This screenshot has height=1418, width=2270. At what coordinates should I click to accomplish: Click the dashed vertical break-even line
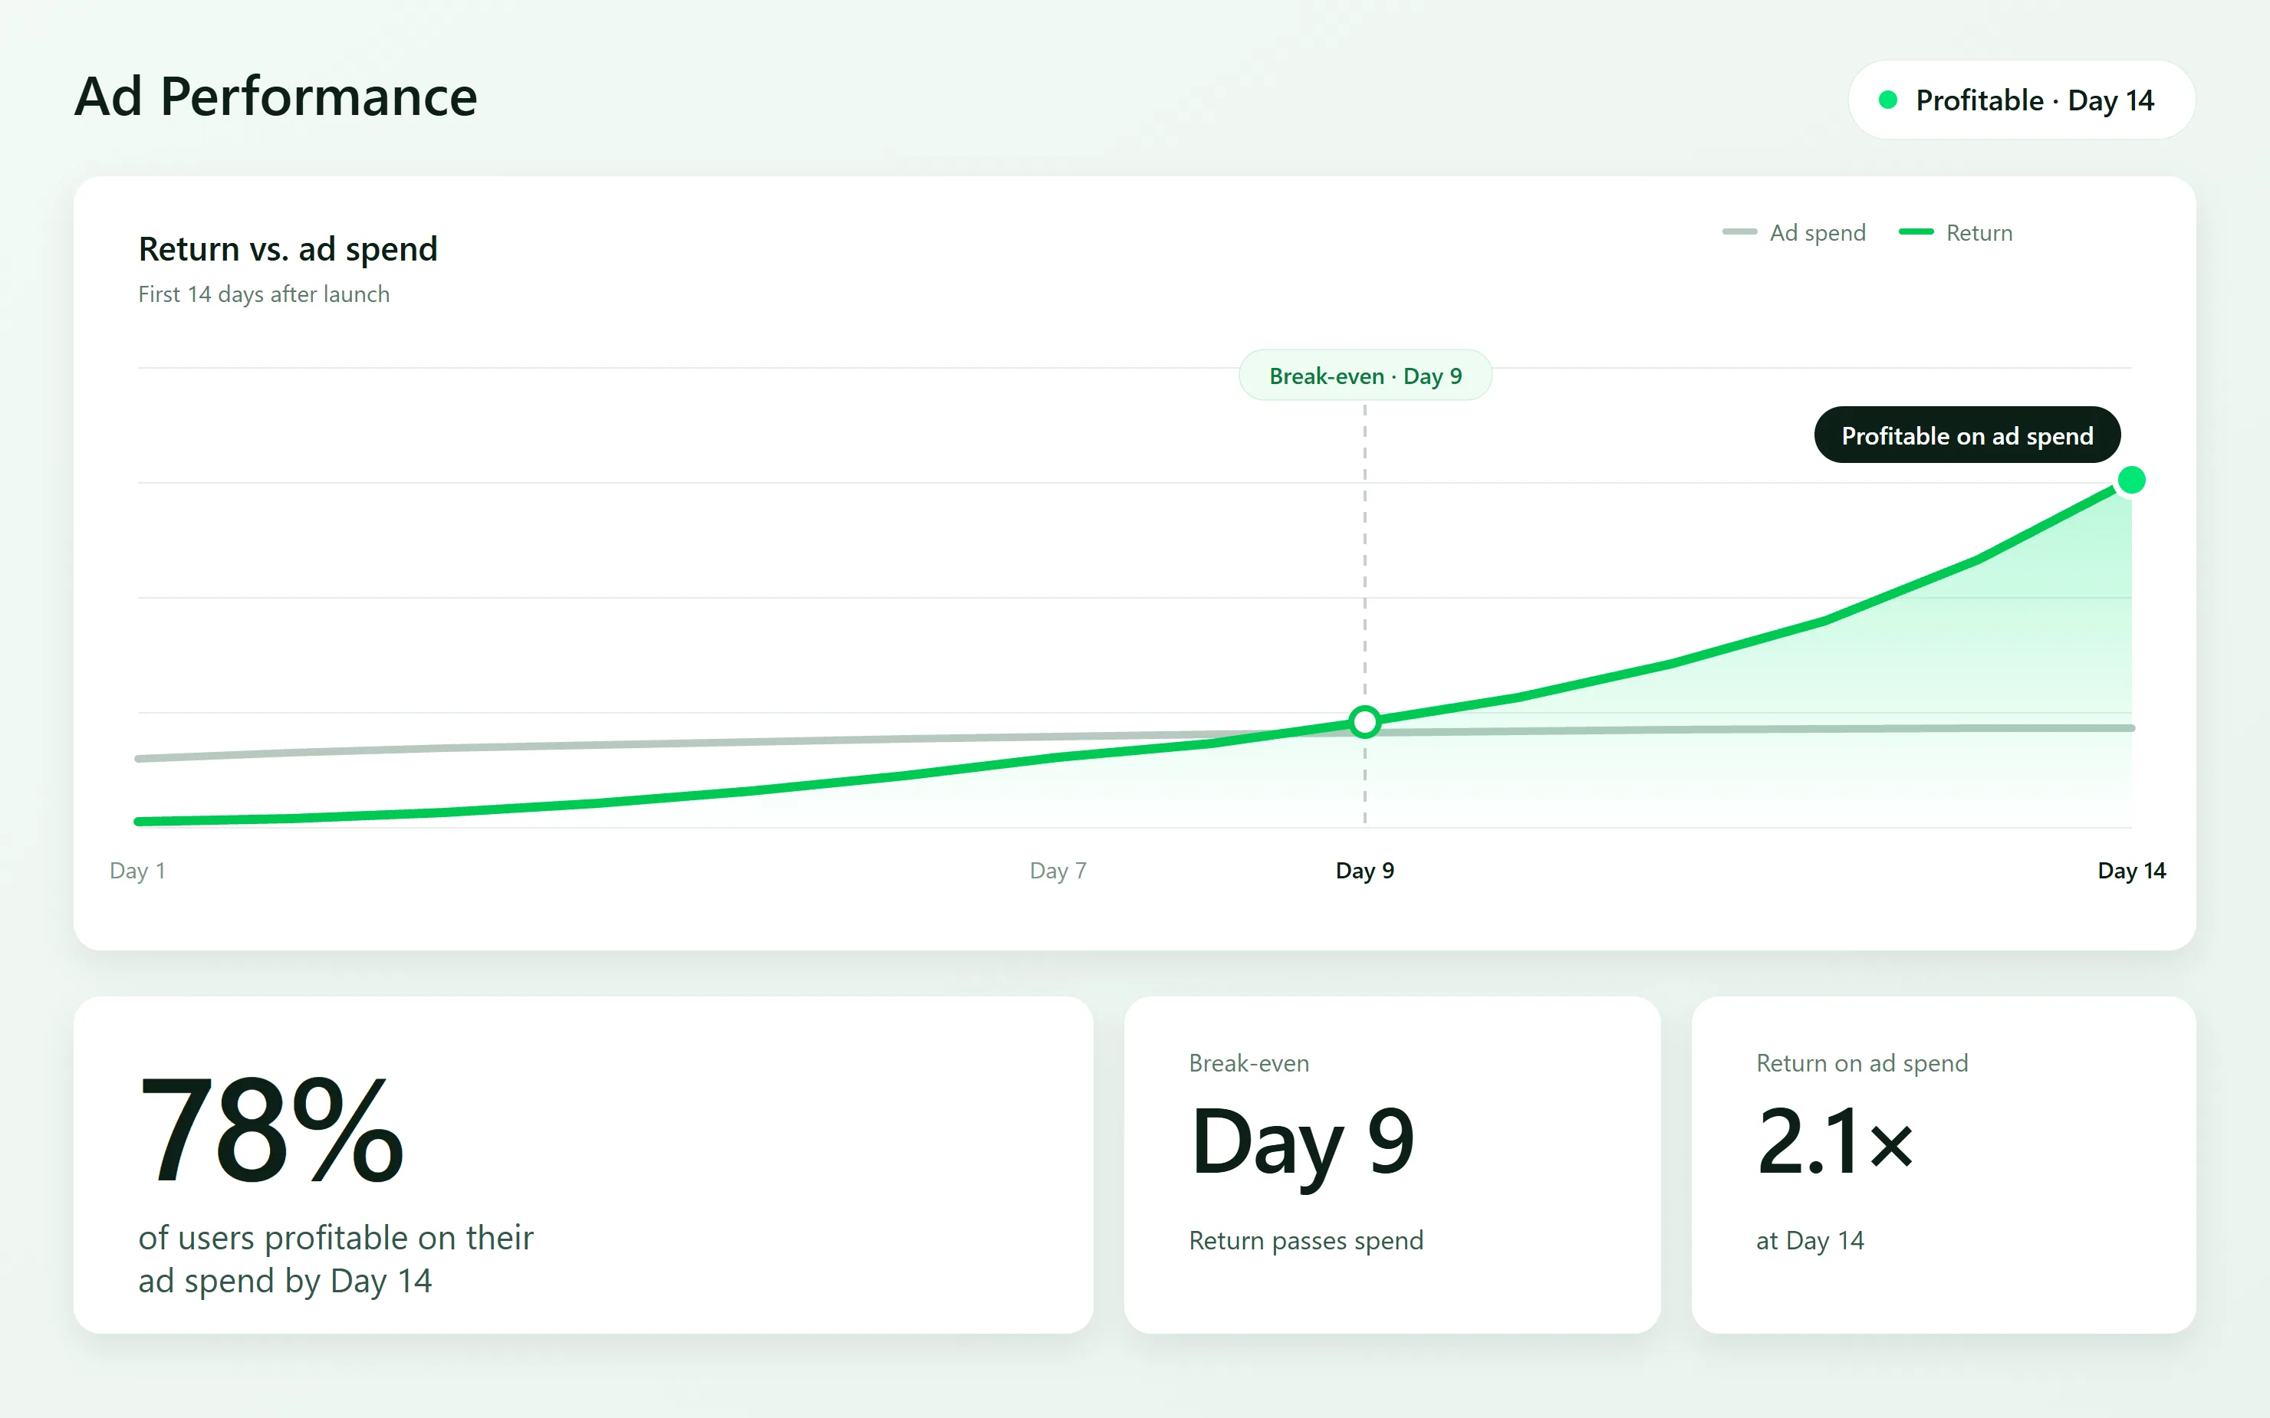(1365, 563)
